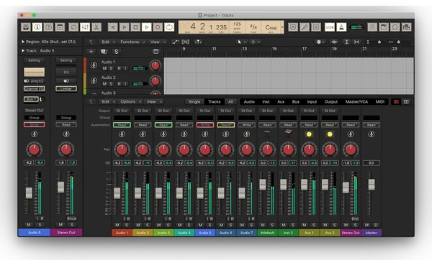Switch mixer to Single view
Viewport: 432px width, 260px height.
pos(194,102)
